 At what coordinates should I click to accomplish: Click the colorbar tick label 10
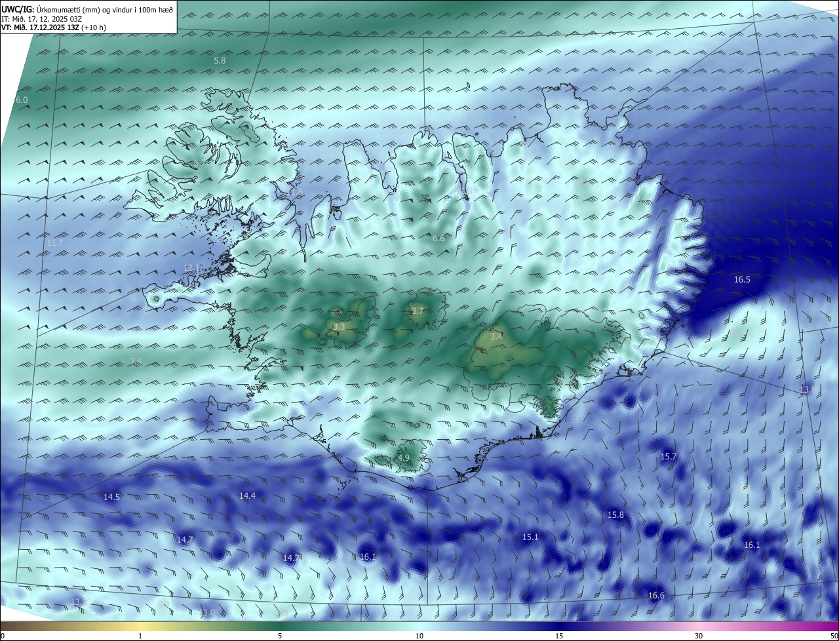pos(419,636)
